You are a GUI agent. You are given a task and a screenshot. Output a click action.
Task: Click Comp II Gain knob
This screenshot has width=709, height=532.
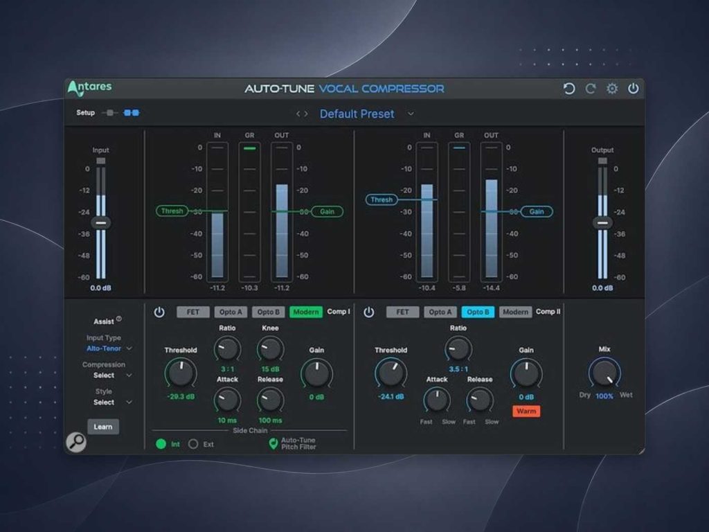coord(526,373)
